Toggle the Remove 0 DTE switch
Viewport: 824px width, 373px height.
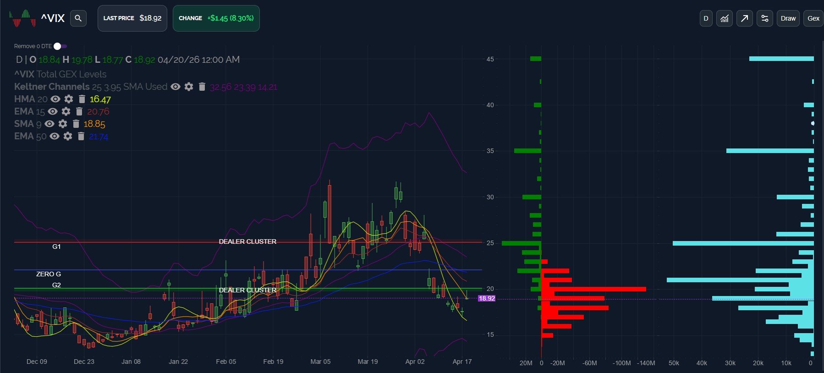(60, 46)
